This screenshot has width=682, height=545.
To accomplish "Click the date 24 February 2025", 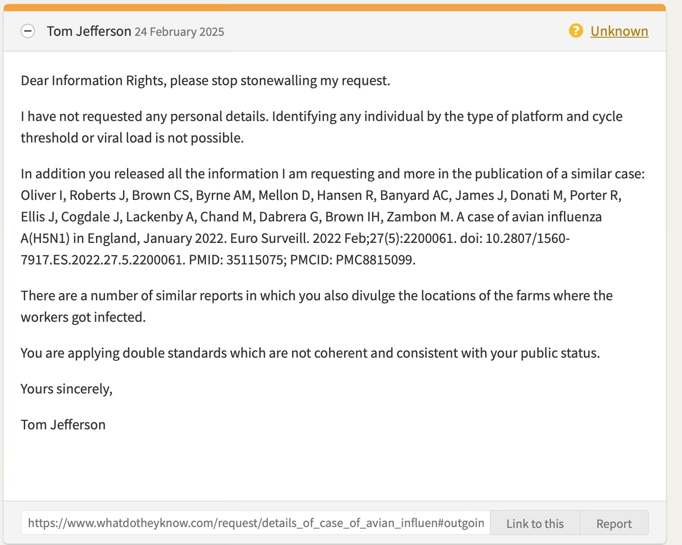I will pos(179,32).
